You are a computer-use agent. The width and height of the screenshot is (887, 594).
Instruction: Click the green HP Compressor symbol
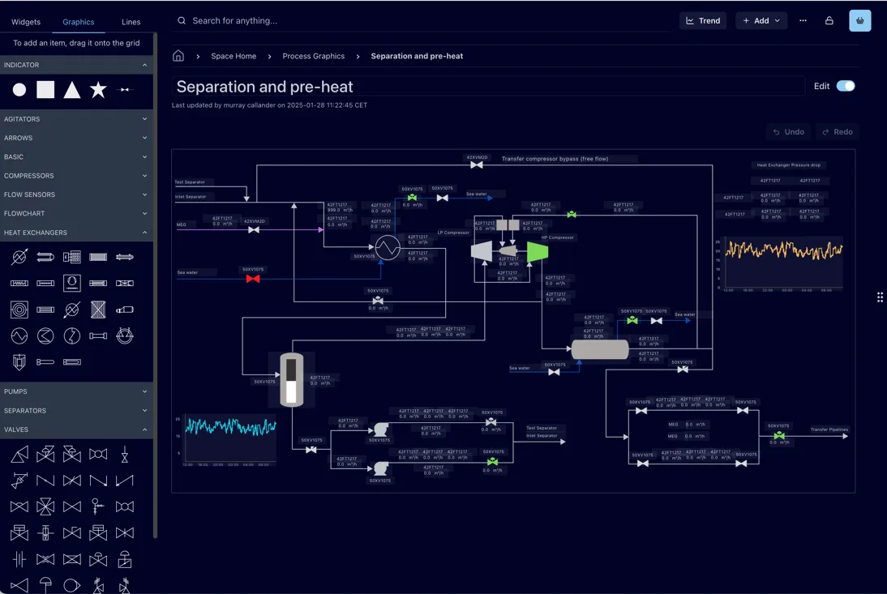[x=538, y=252]
